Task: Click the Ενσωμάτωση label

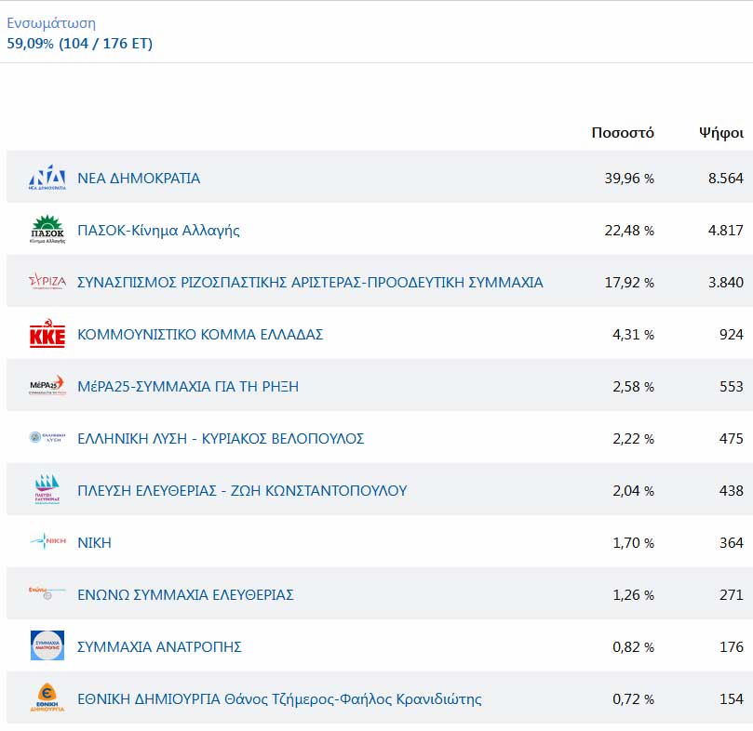Action: (x=51, y=23)
